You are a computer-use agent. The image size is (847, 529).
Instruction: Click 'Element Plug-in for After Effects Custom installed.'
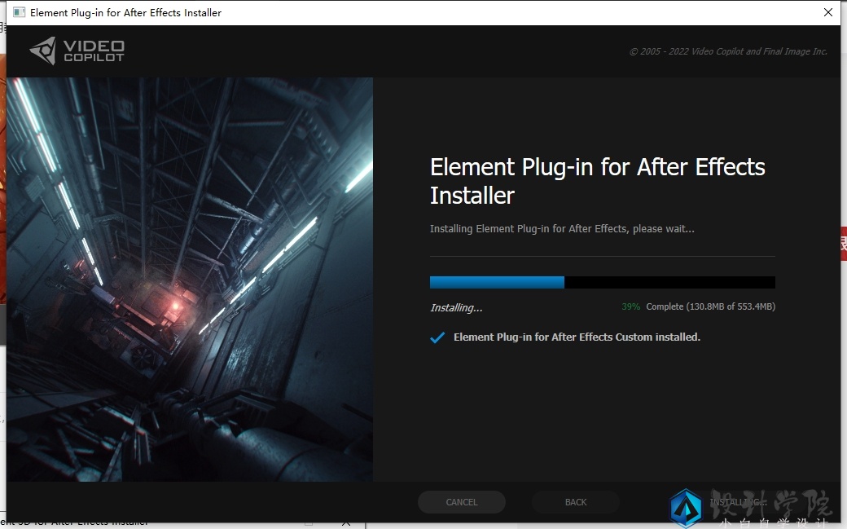click(x=577, y=337)
